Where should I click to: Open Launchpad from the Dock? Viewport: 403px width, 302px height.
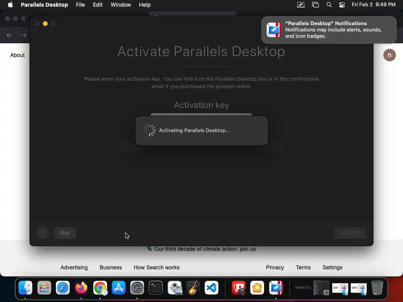pos(44,287)
